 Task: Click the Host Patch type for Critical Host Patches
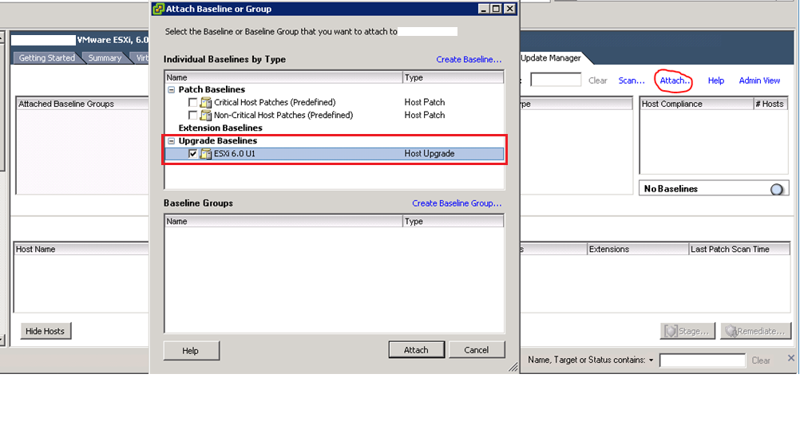(x=425, y=103)
